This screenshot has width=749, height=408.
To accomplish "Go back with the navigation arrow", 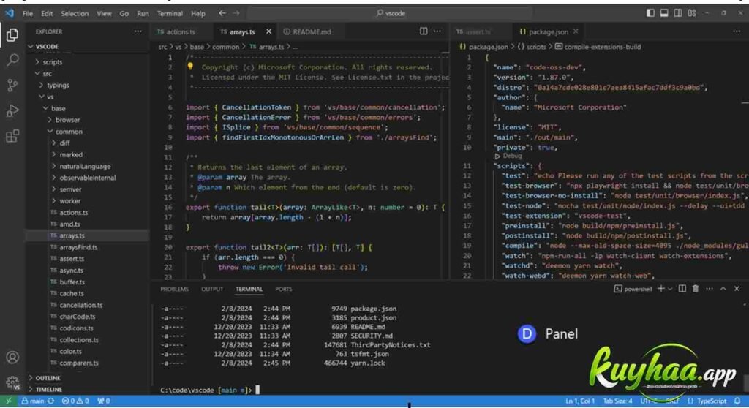I will pos(222,13).
